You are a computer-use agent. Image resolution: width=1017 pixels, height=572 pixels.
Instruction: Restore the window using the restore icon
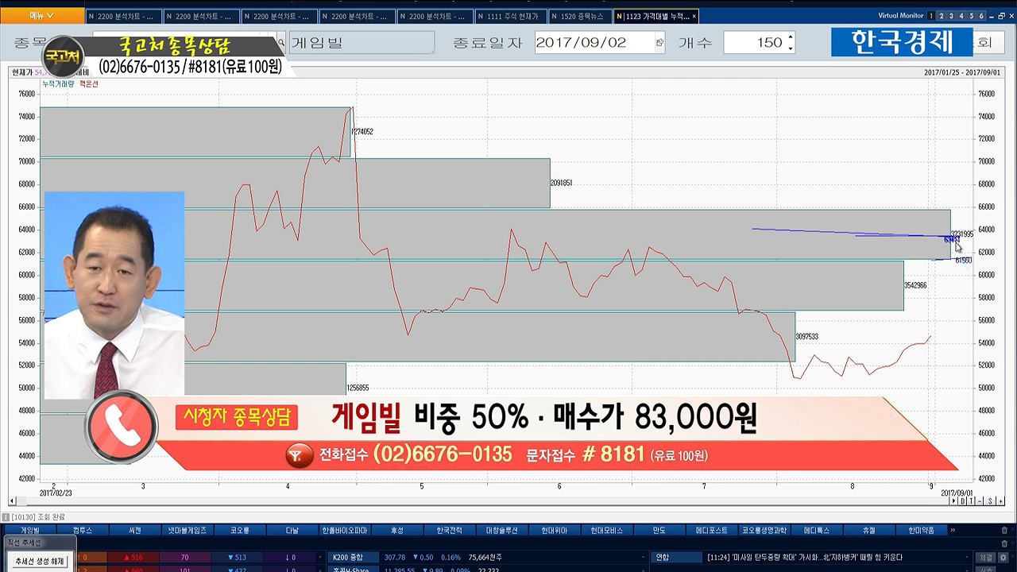coord(1001,16)
